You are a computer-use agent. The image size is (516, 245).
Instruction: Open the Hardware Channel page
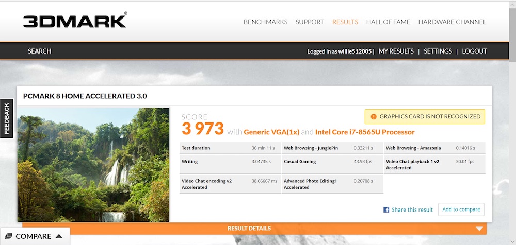tap(452, 22)
